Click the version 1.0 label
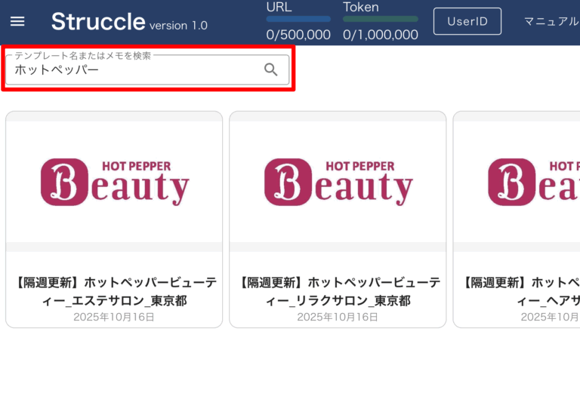Viewport: 580px width, 399px height. click(x=178, y=26)
